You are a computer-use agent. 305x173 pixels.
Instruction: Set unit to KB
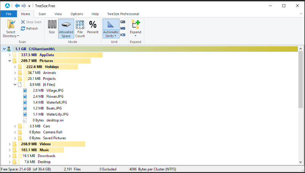(123, 35)
